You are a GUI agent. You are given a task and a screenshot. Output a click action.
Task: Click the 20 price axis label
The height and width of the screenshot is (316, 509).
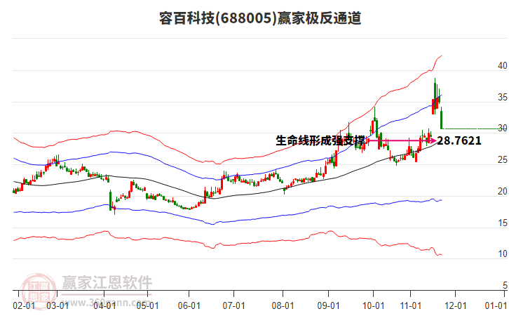[x=503, y=191]
